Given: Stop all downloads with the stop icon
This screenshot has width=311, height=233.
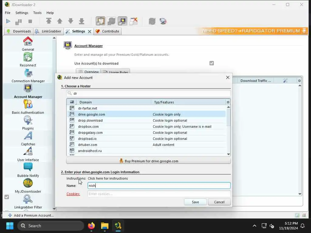Looking at the screenshot, I should click(30, 21).
